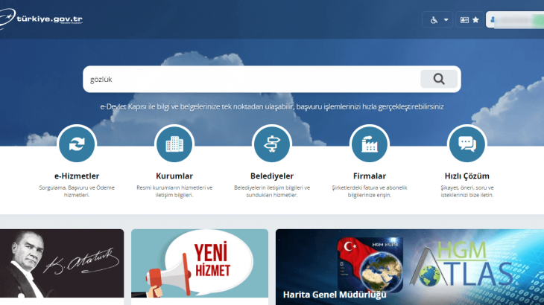
Task: Open the Hızlı Çözüm heading link
Action: (x=466, y=176)
